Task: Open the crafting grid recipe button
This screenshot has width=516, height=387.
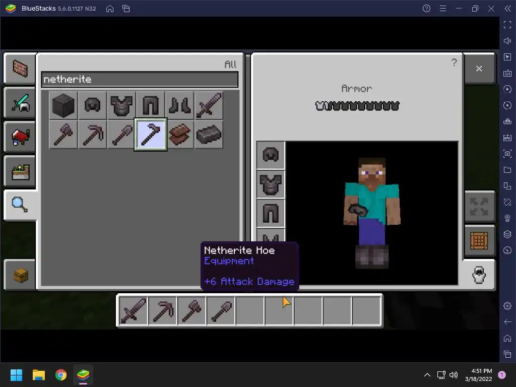Action: (x=479, y=241)
